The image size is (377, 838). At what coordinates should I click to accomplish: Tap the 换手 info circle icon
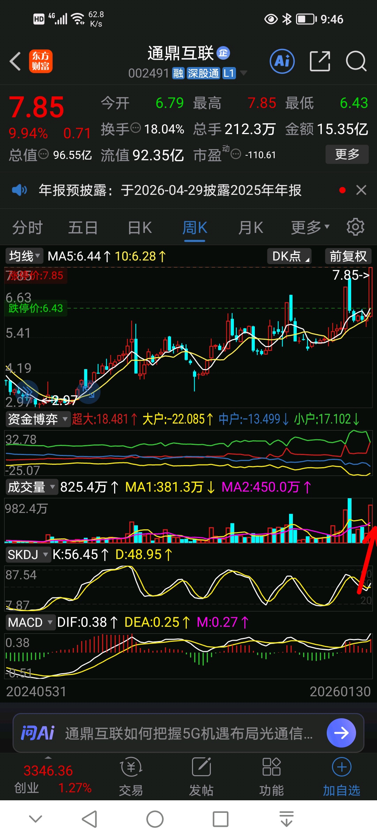(x=135, y=128)
